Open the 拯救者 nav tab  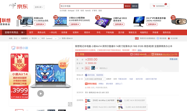click(64, 32)
